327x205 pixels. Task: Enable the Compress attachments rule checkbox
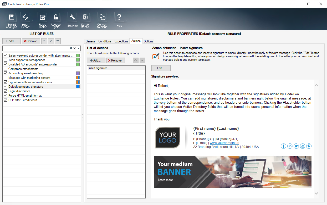point(6,69)
